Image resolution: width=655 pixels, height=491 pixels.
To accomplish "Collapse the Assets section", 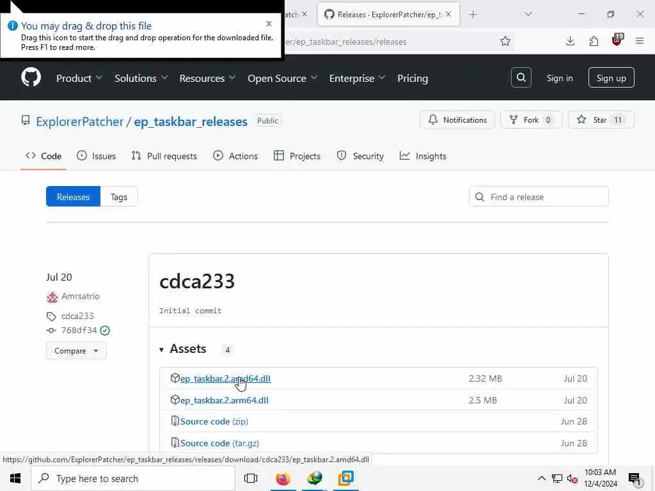I will [x=182, y=348].
